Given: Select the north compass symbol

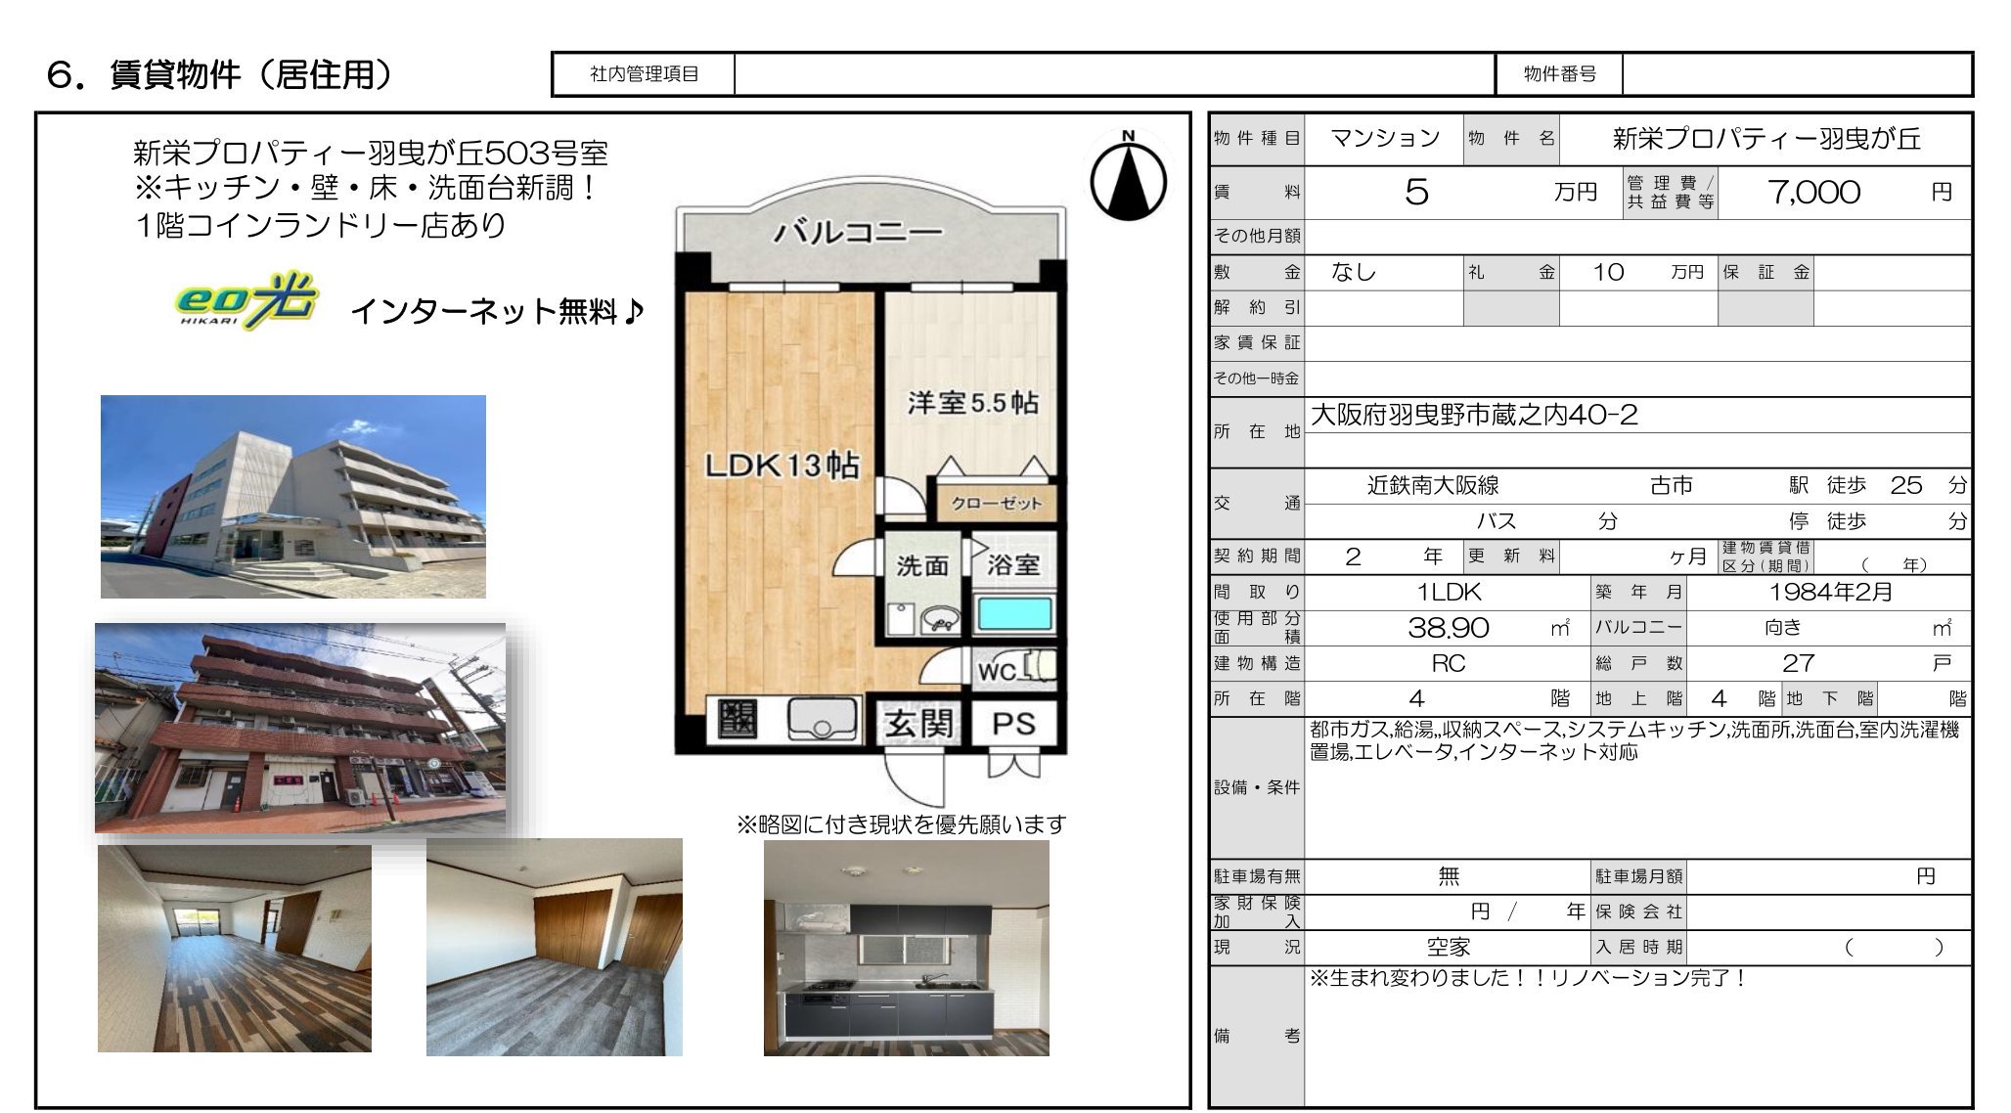Looking at the screenshot, I should (1131, 181).
